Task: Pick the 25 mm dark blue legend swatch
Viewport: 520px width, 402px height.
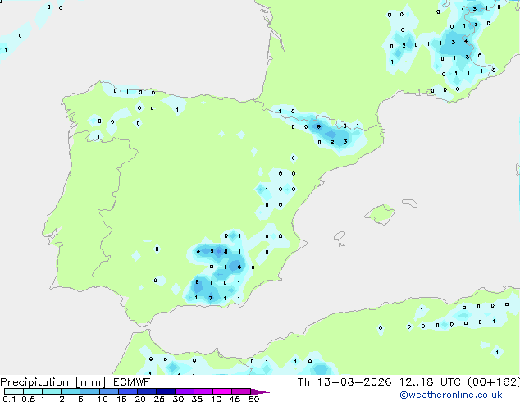Action: 165,391
